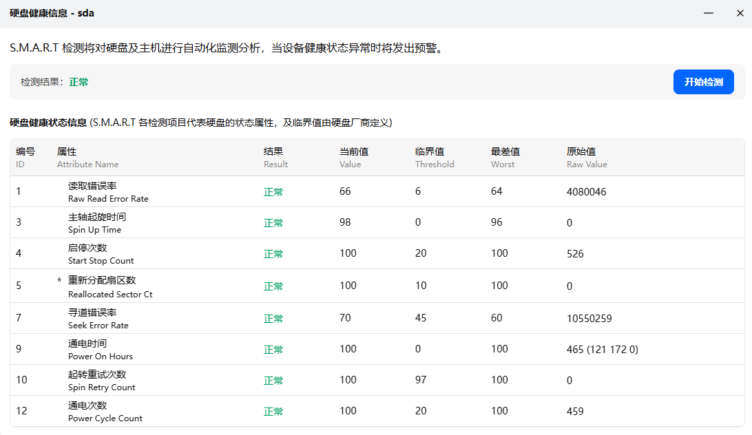Select the Seek Error Rate attribute

[x=98, y=319]
